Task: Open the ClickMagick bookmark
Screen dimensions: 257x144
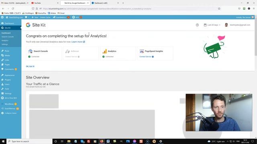Action: click(28, 13)
